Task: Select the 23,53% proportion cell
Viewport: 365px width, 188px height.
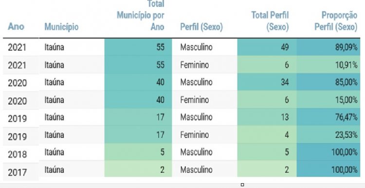Action: tap(328, 134)
